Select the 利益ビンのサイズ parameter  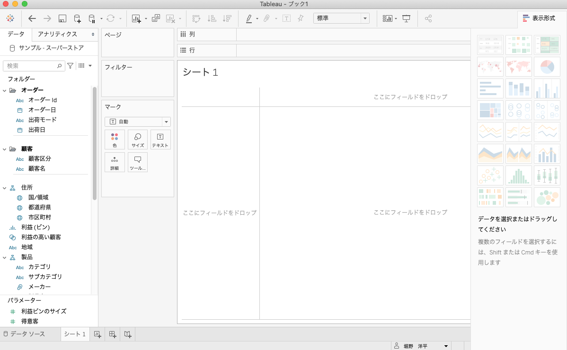(x=44, y=311)
